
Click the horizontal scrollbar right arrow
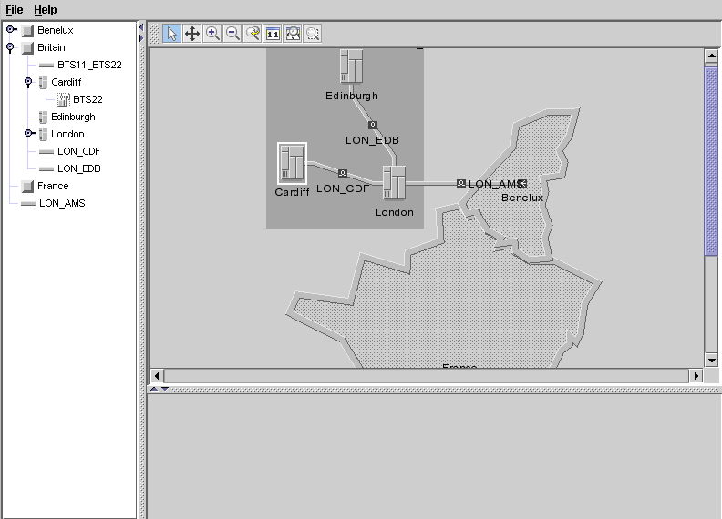point(697,375)
